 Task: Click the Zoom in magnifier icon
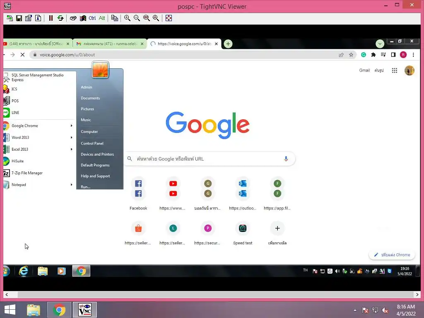pyautogui.click(x=127, y=18)
